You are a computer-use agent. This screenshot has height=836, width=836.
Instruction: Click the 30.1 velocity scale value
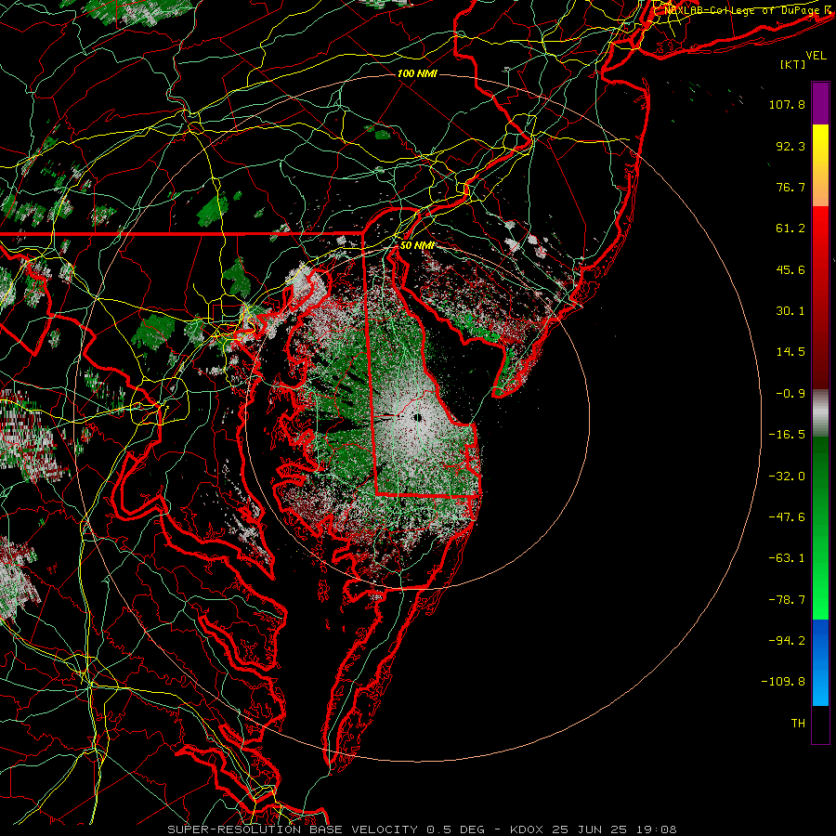(x=790, y=311)
